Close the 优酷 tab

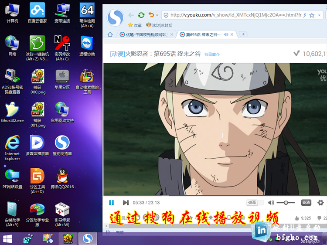(x=172, y=34)
